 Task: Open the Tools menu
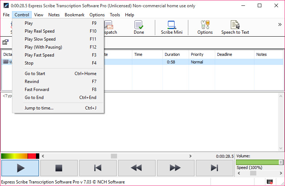tap(115, 15)
